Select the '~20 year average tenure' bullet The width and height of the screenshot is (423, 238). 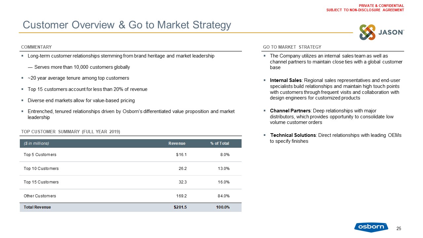point(78,78)
